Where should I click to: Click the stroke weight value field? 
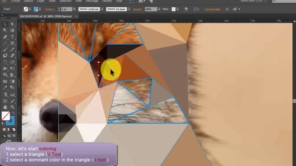click(67, 9)
